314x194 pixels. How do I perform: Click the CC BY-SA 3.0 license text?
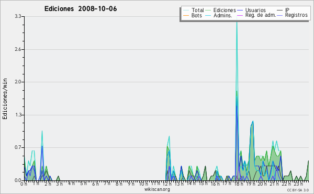[x=298, y=190]
